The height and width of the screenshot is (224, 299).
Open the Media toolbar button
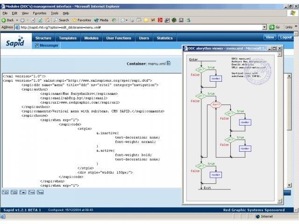(101, 20)
